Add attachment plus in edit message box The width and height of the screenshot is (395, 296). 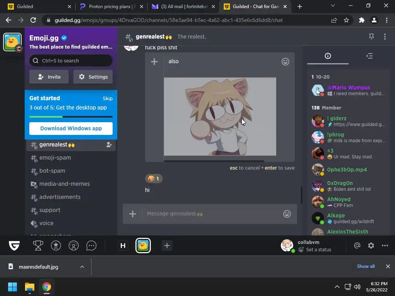(154, 62)
